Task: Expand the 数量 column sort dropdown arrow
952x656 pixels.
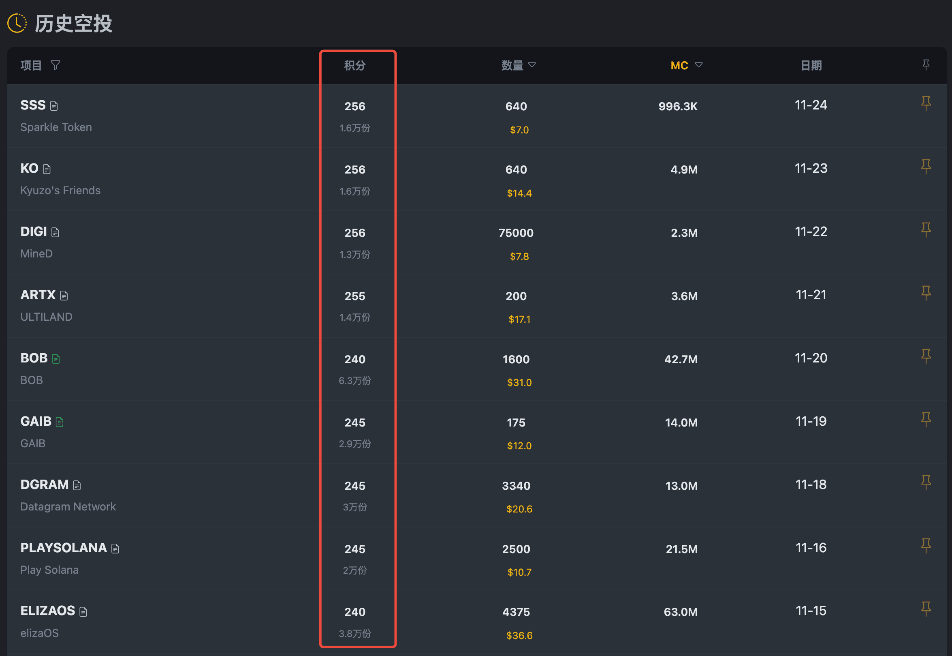Action: (x=532, y=65)
